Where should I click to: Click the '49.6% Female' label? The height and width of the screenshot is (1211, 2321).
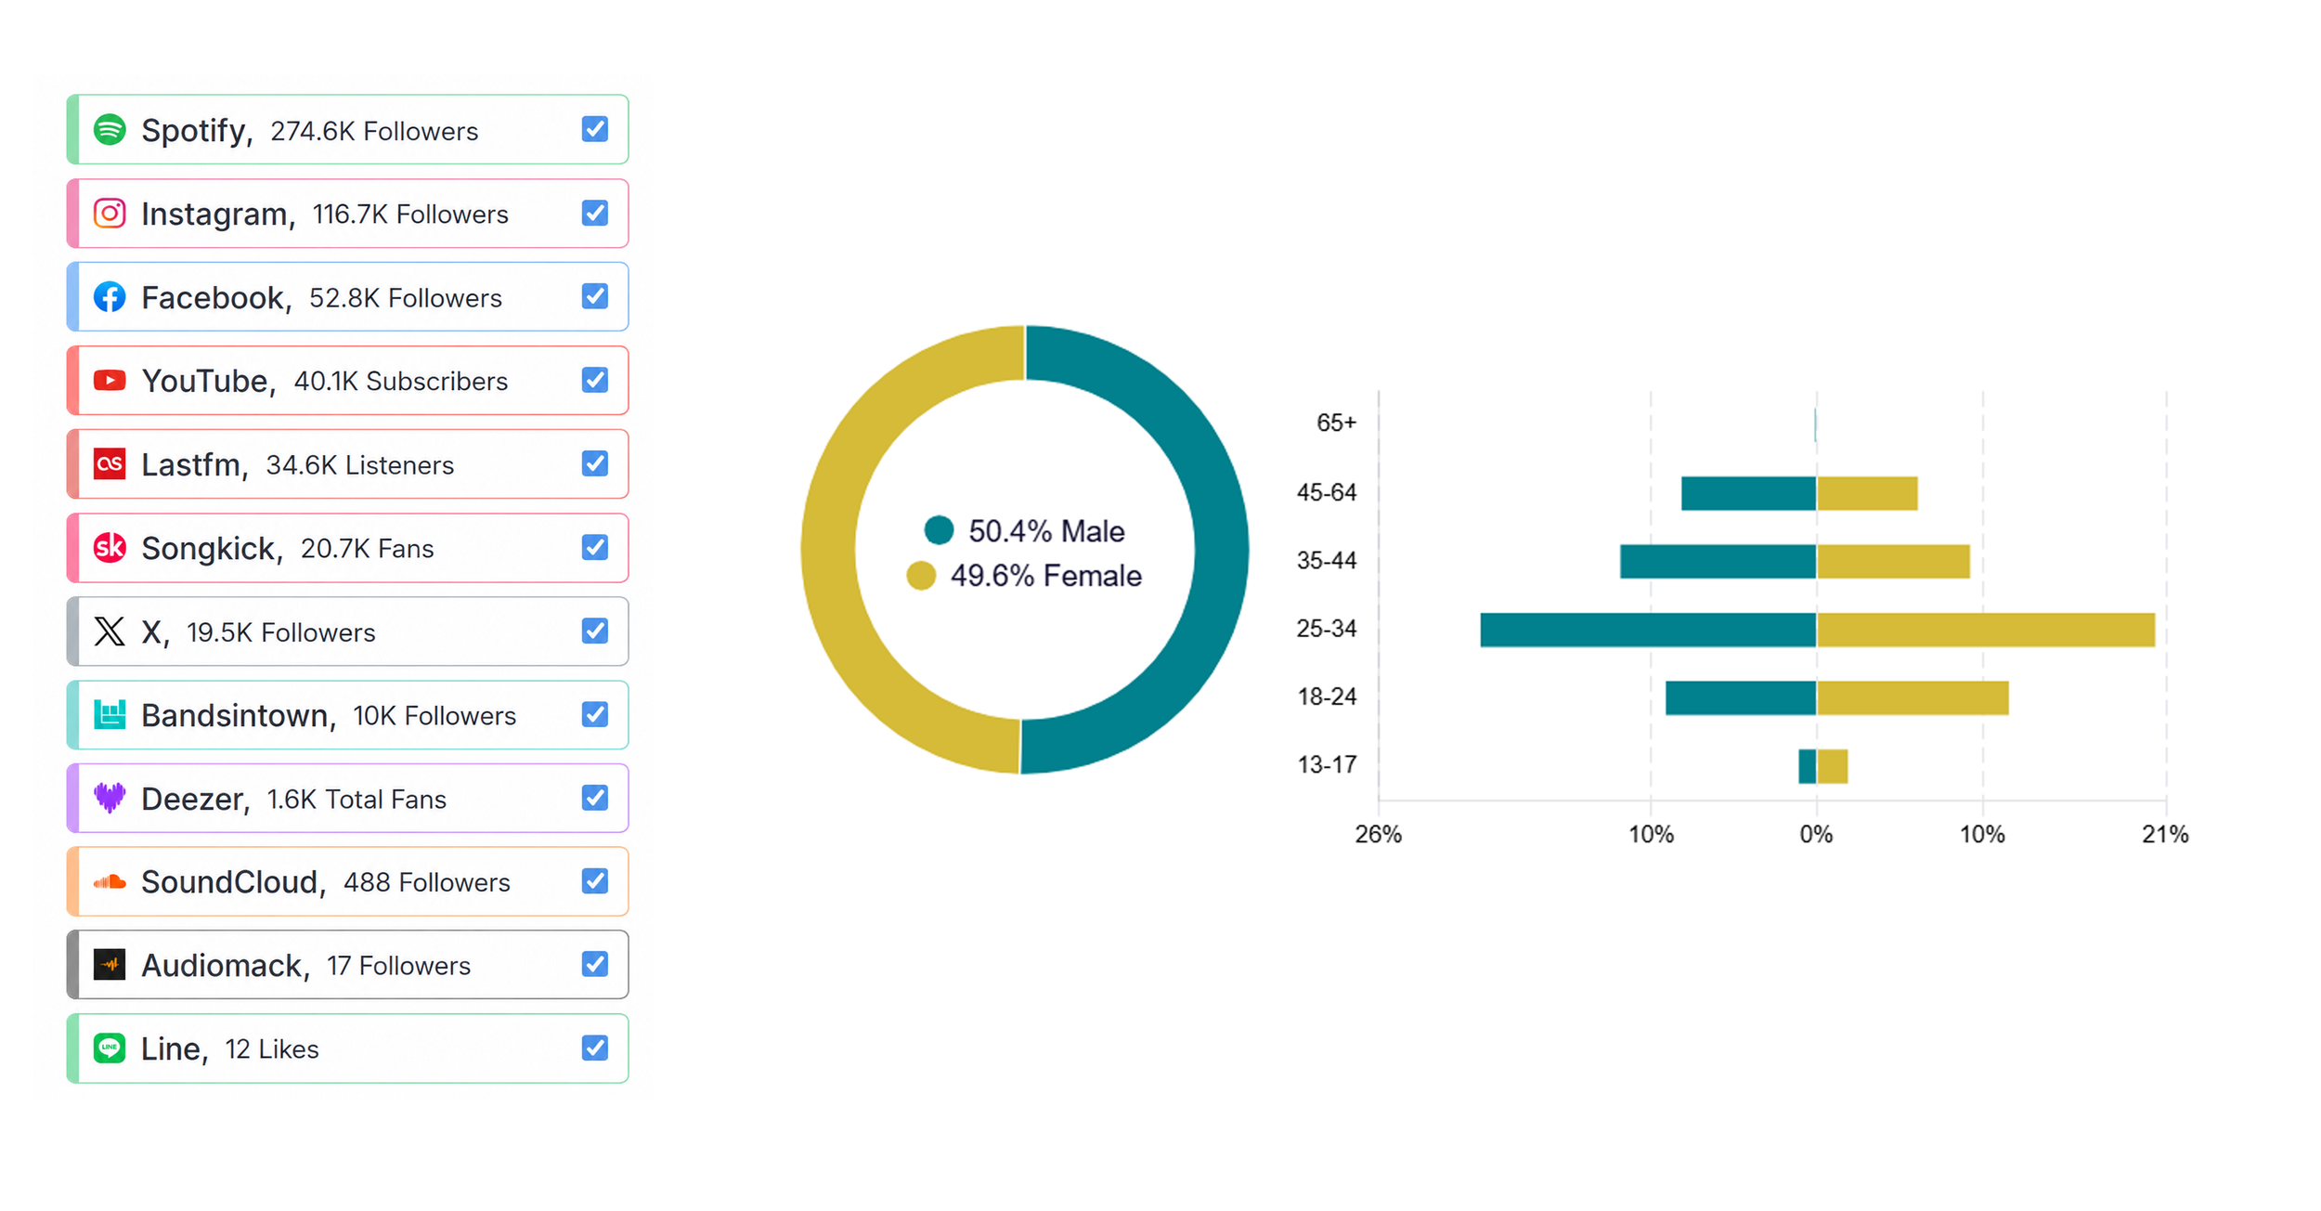point(1045,576)
